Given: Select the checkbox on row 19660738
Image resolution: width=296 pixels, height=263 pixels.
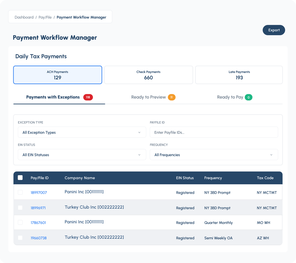Looking at the screenshot, I should point(20,238).
